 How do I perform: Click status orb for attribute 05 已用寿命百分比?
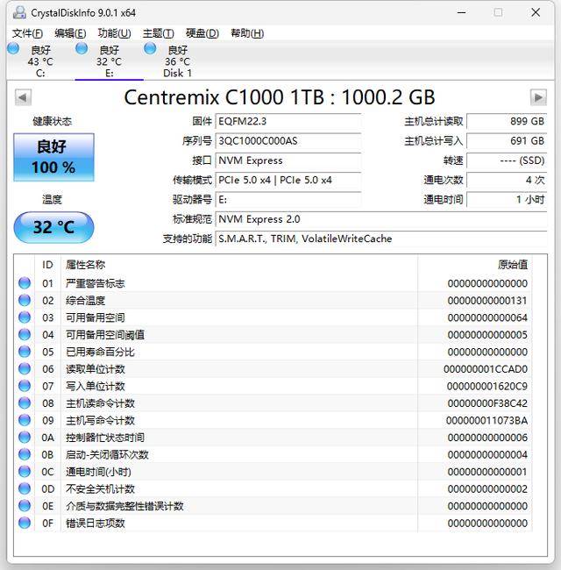click(x=25, y=352)
